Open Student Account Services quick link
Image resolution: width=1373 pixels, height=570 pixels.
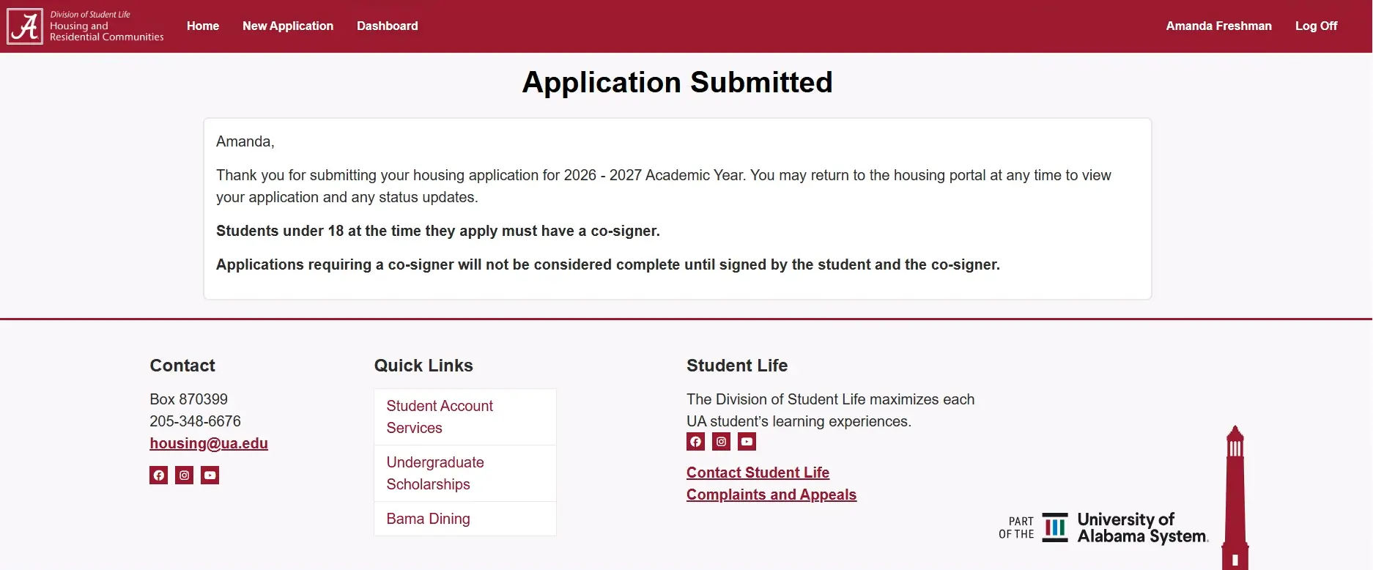click(x=440, y=417)
